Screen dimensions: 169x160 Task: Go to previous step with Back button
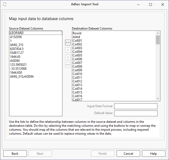click(15, 154)
